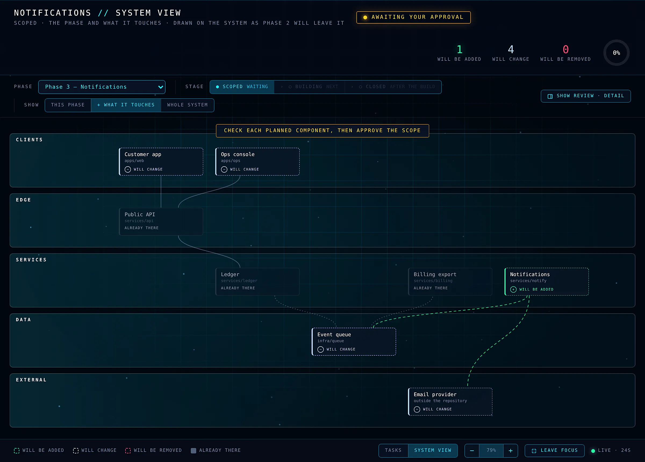Click the review panel icon in Show Review
This screenshot has height=462, width=645.
tap(550, 96)
